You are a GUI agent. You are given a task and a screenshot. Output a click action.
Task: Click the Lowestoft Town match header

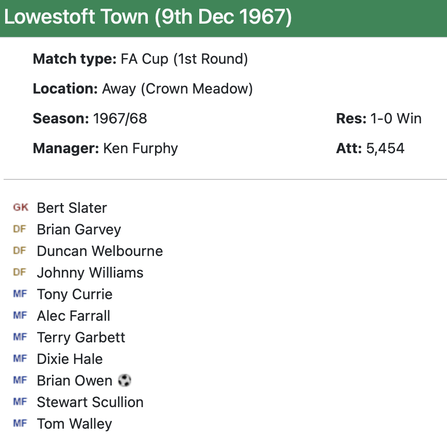(x=148, y=17)
